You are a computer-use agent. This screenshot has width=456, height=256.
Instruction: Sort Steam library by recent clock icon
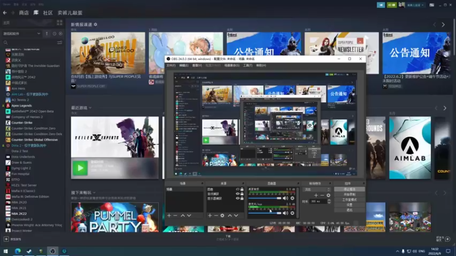(54, 34)
